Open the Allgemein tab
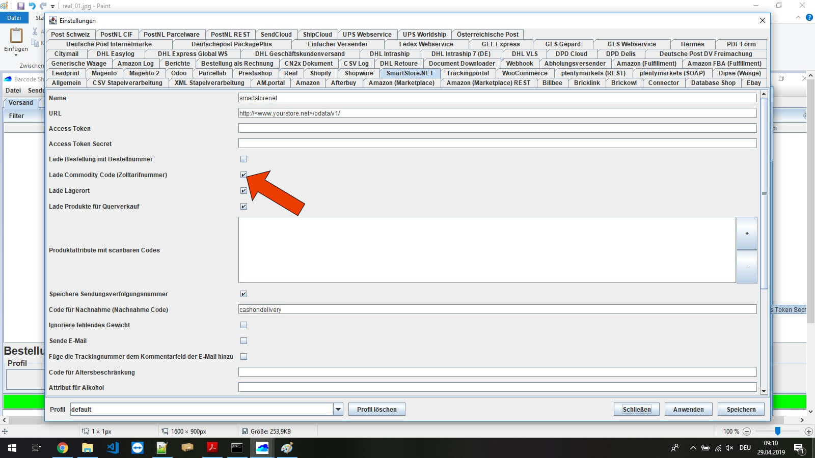 [66, 83]
